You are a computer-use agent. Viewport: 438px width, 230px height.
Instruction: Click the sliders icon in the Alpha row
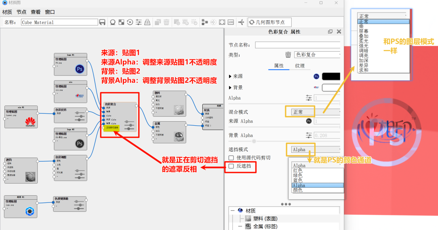tap(309, 98)
